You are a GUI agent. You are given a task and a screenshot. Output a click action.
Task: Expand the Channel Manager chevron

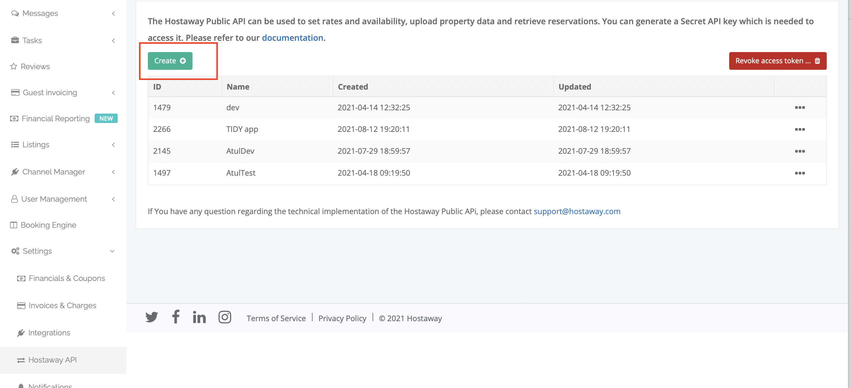(x=113, y=172)
